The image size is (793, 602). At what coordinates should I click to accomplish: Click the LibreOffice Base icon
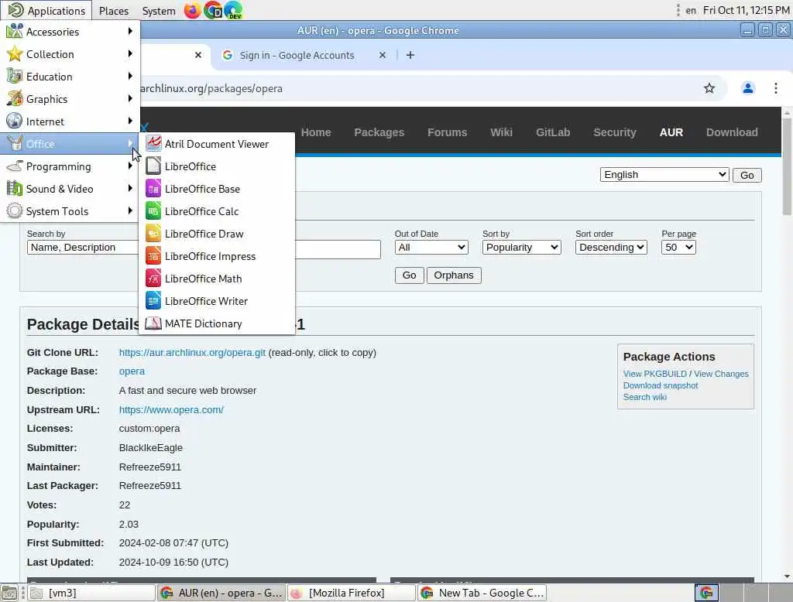pyautogui.click(x=153, y=189)
